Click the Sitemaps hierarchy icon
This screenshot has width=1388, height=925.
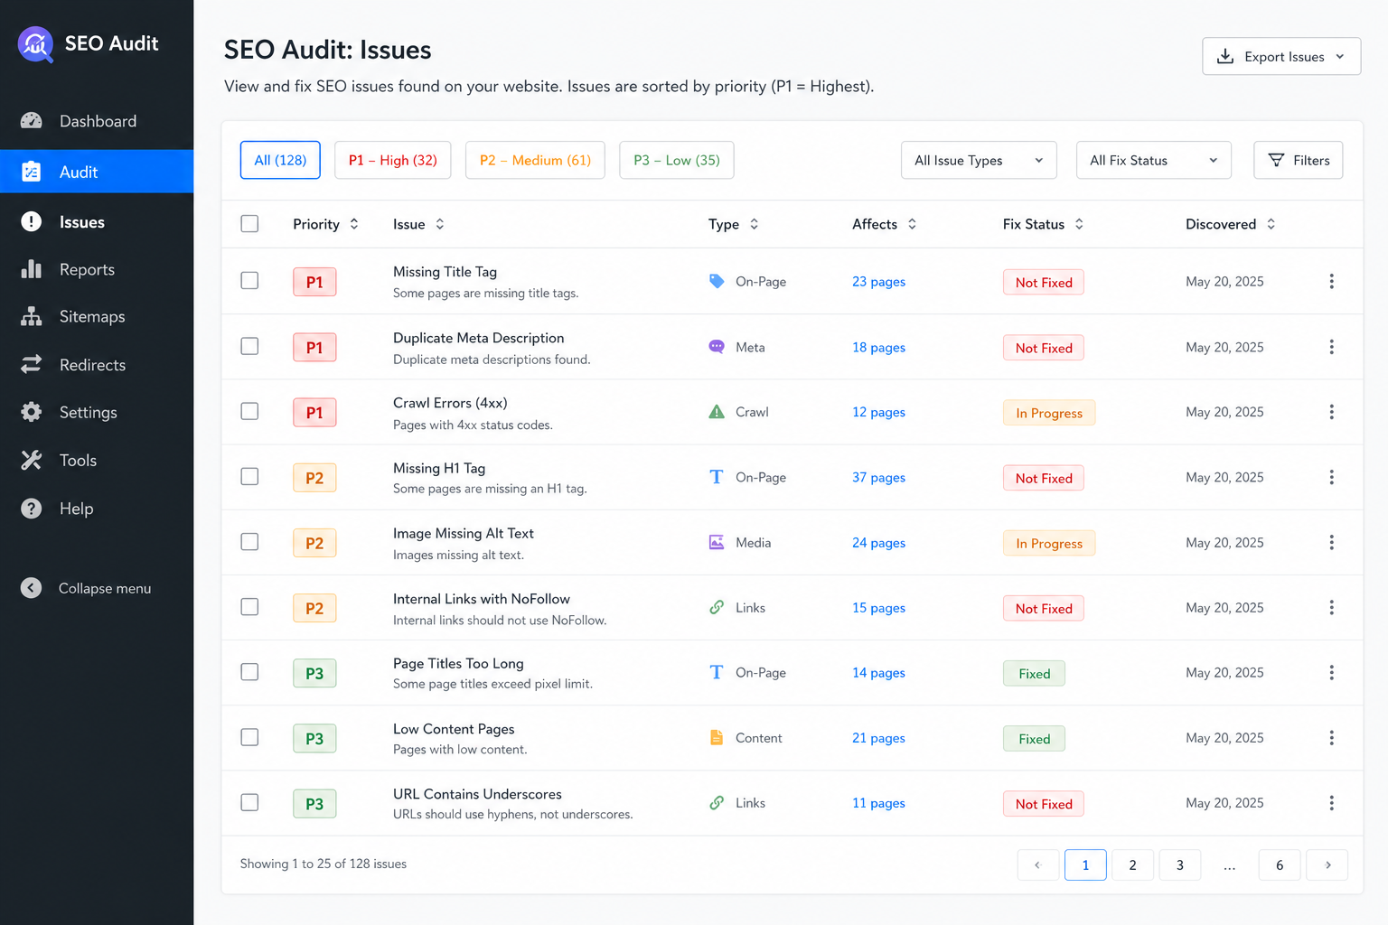pyautogui.click(x=32, y=316)
